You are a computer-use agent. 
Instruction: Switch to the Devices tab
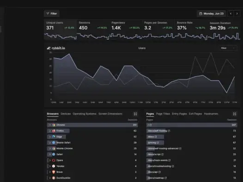pos(66,114)
